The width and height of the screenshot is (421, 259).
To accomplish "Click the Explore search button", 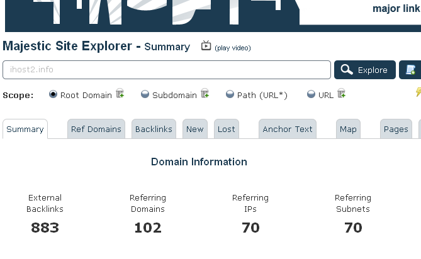I will pos(365,70).
